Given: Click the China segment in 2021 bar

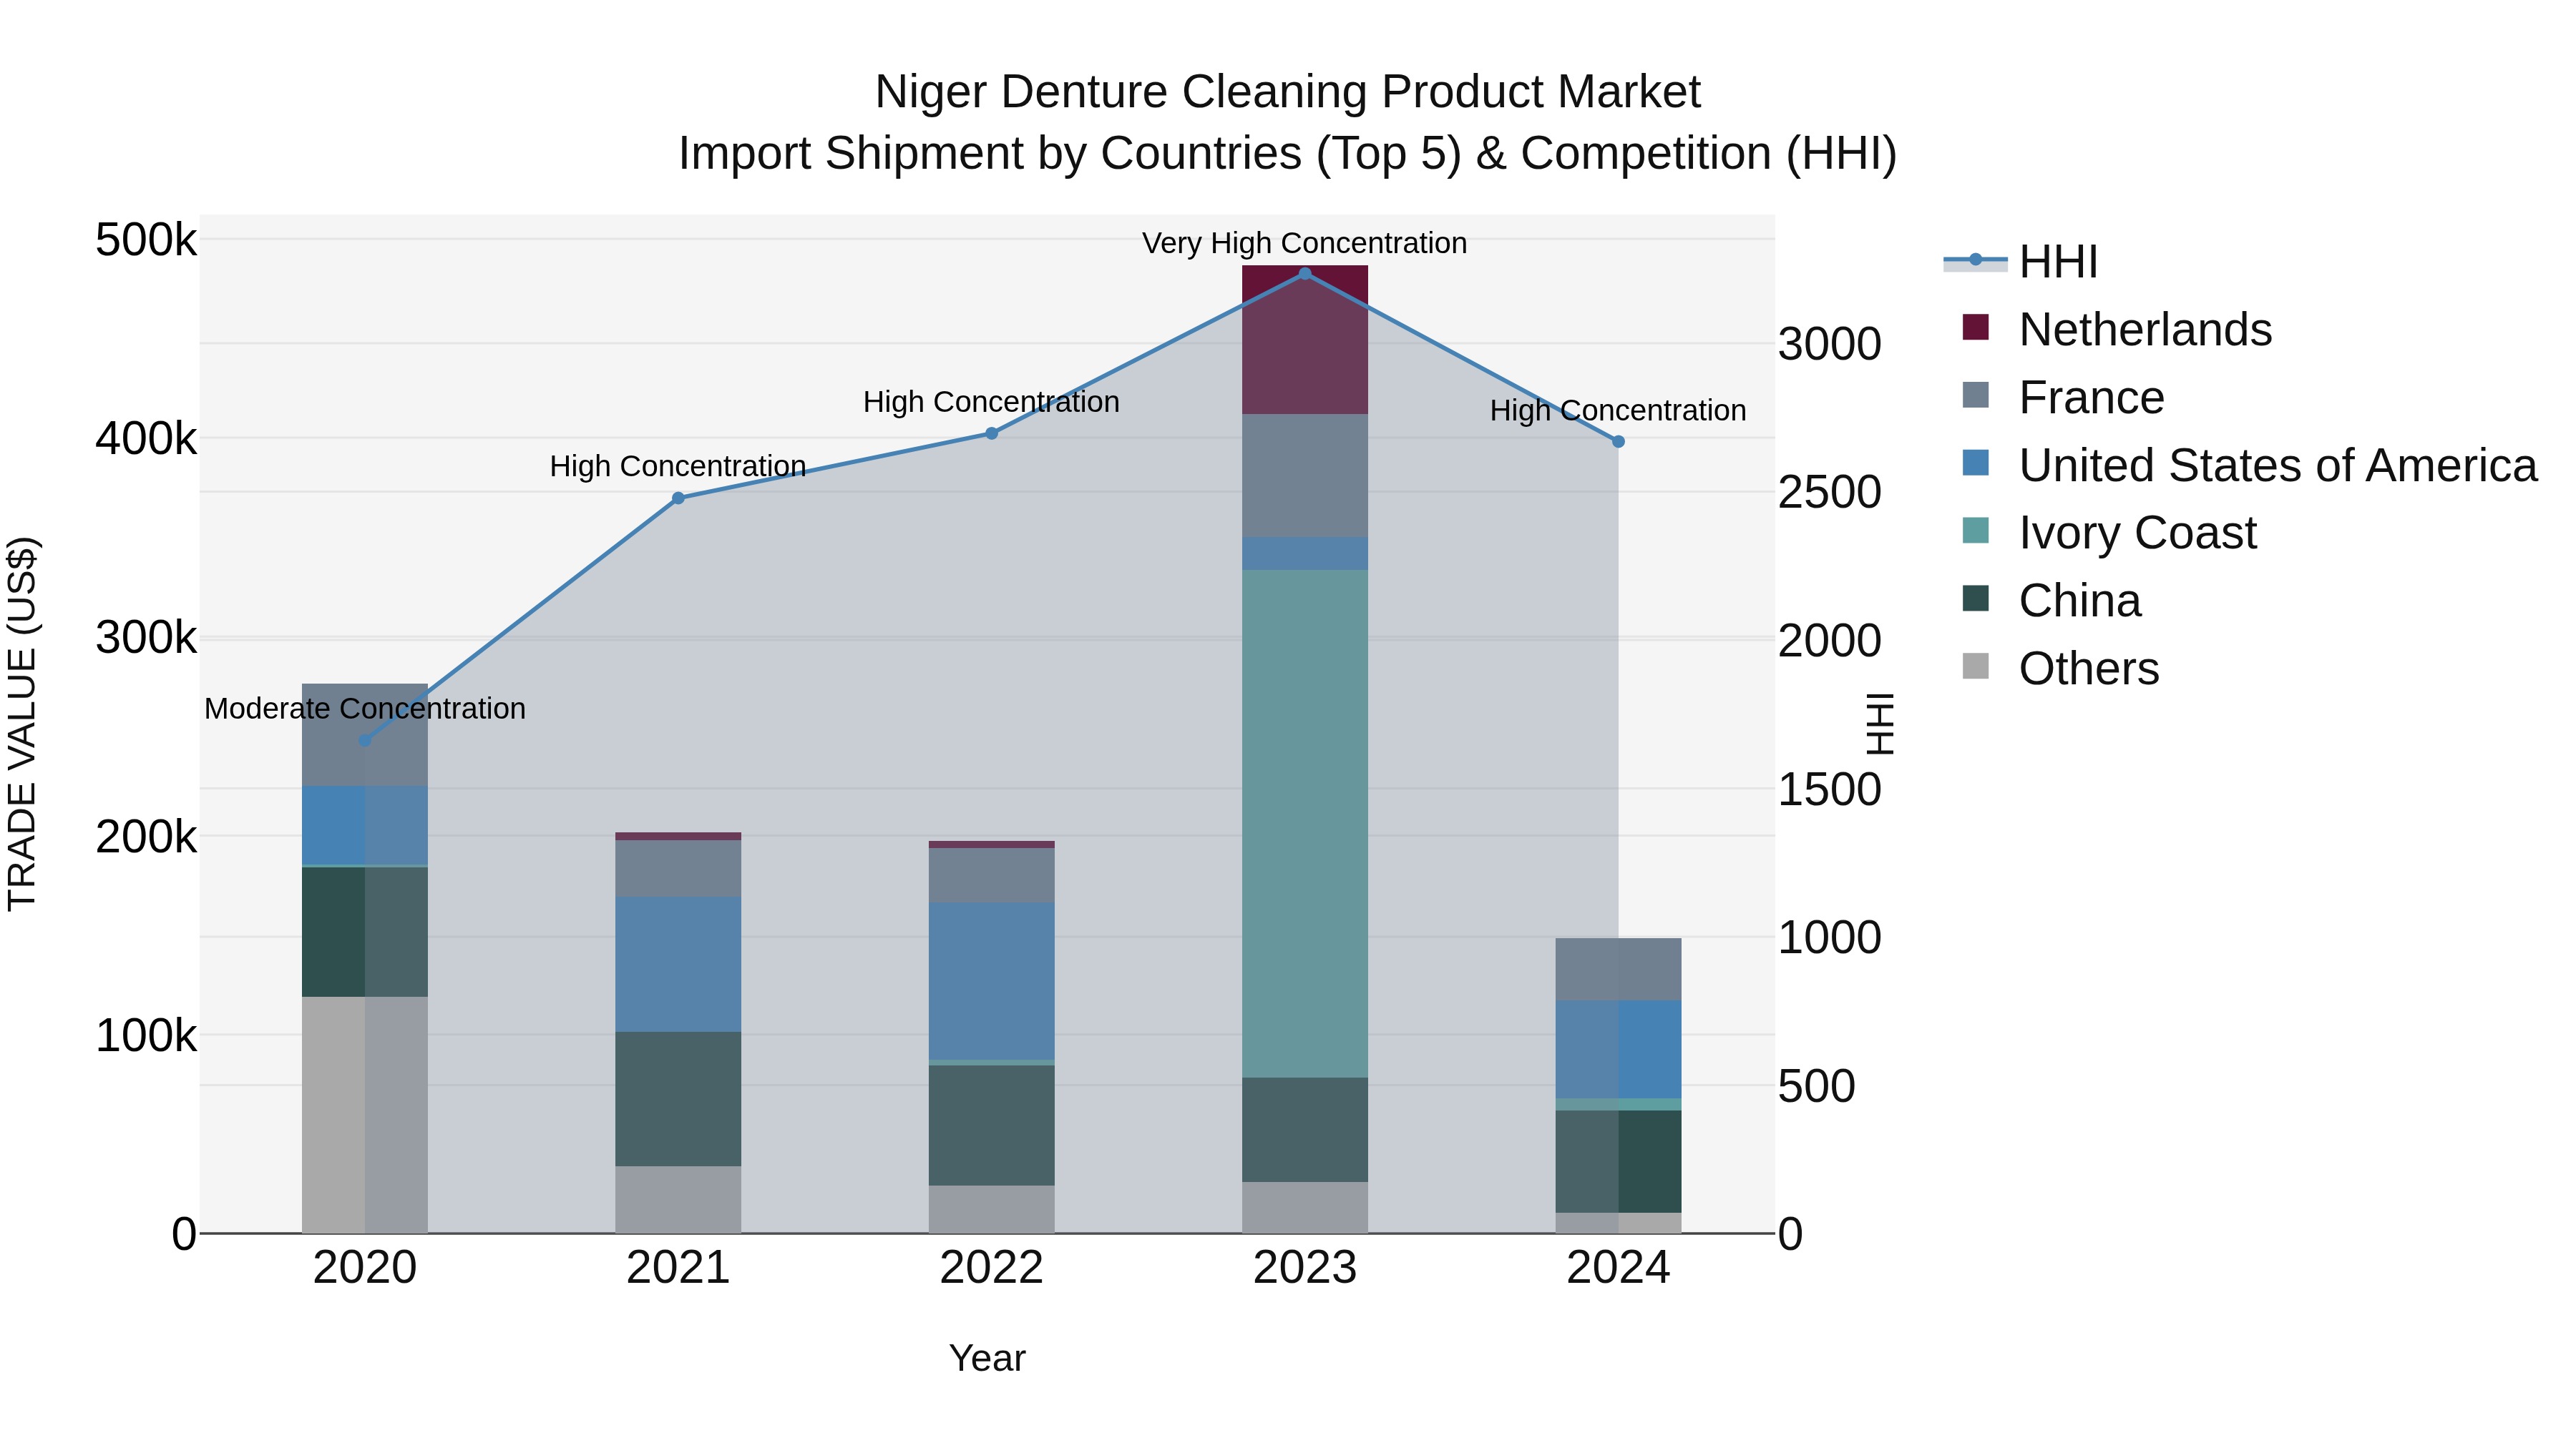Looking at the screenshot, I should pyautogui.click(x=678, y=1098).
